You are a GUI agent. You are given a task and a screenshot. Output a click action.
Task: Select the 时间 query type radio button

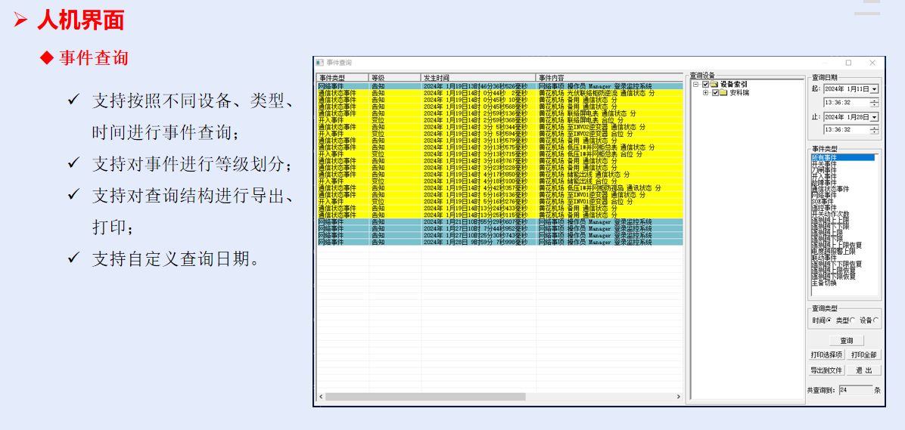(x=829, y=320)
